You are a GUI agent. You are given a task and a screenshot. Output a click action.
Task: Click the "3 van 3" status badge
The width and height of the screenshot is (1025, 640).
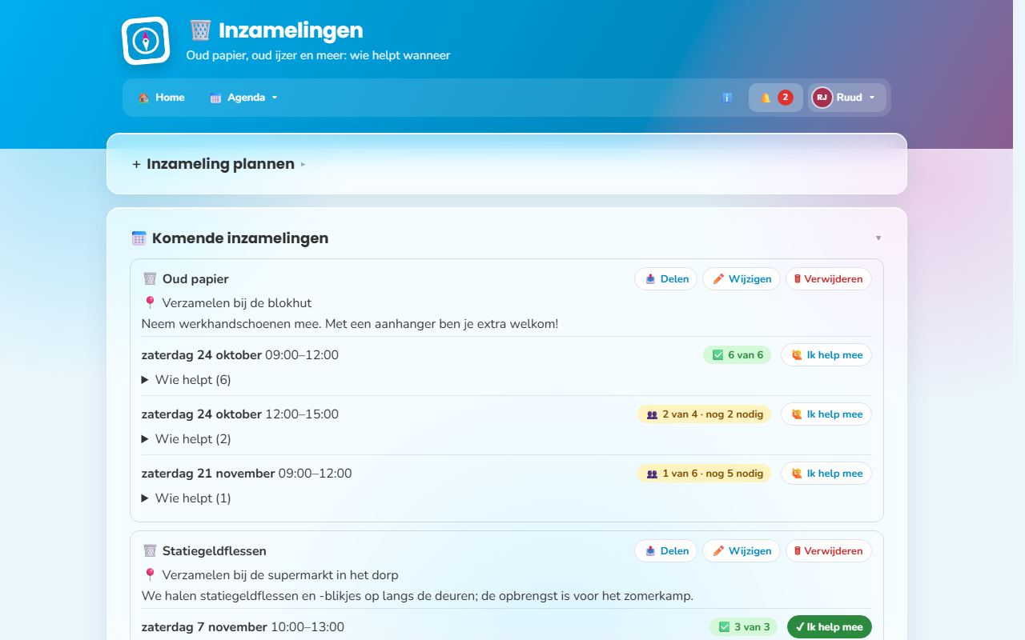coord(743,627)
